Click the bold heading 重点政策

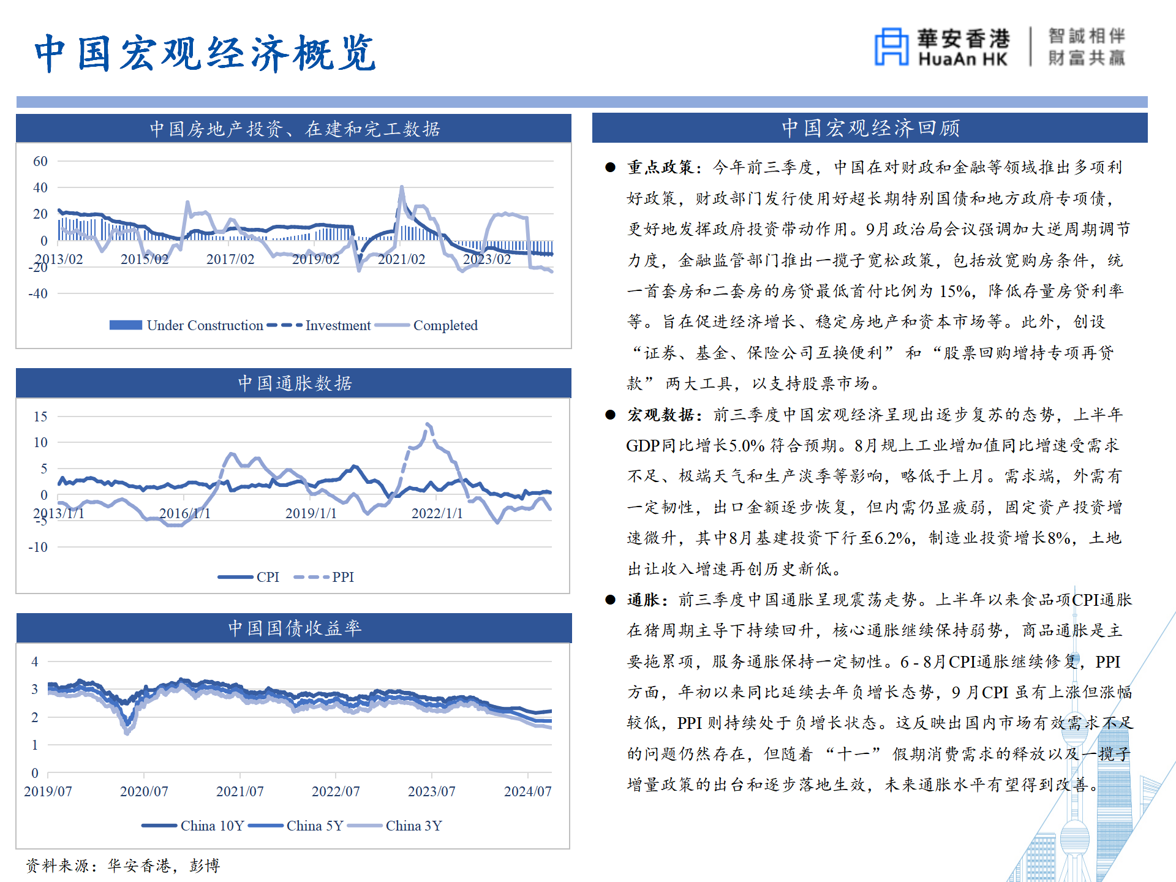pos(660,167)
